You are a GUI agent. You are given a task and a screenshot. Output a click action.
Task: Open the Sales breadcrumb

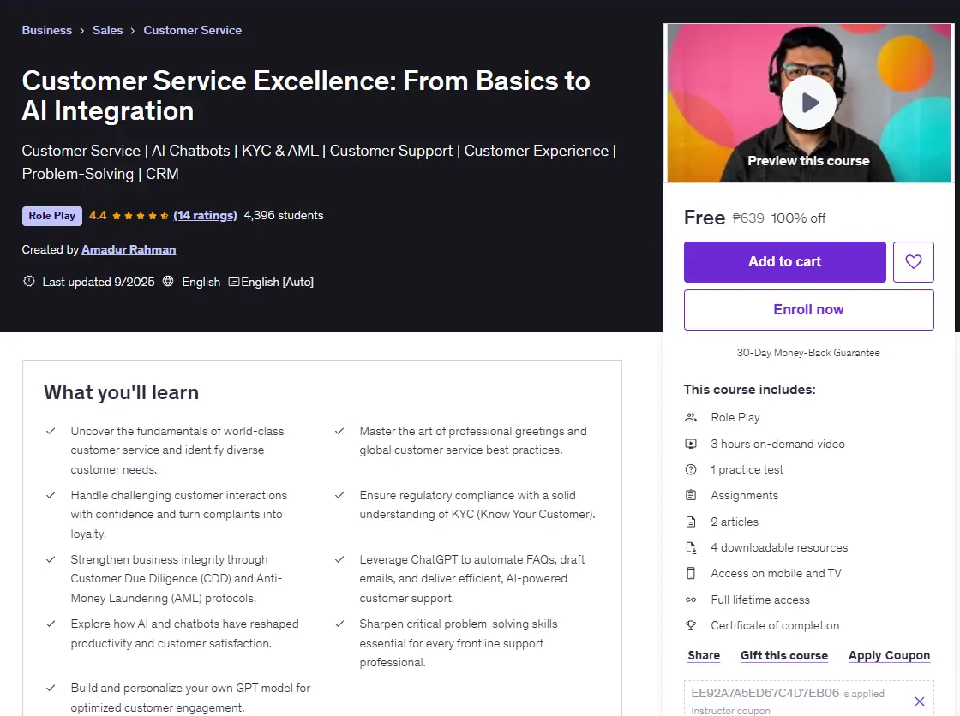(x=107, y=30)
